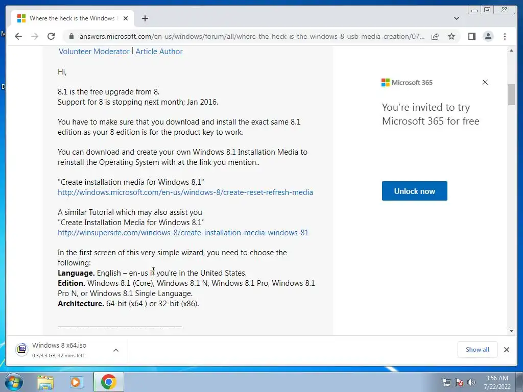Click the bold 'Architecture.' label
This screenshot has height=392, width=523.
[x=81, y=304]
